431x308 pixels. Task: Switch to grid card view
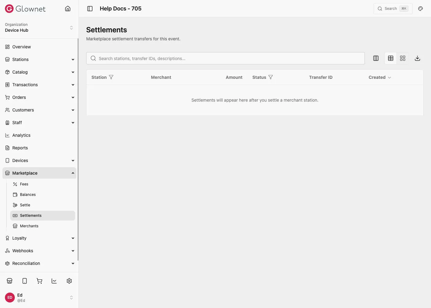point(403,58)
